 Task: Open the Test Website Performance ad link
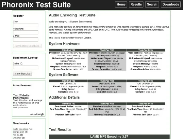pos(21,96)
